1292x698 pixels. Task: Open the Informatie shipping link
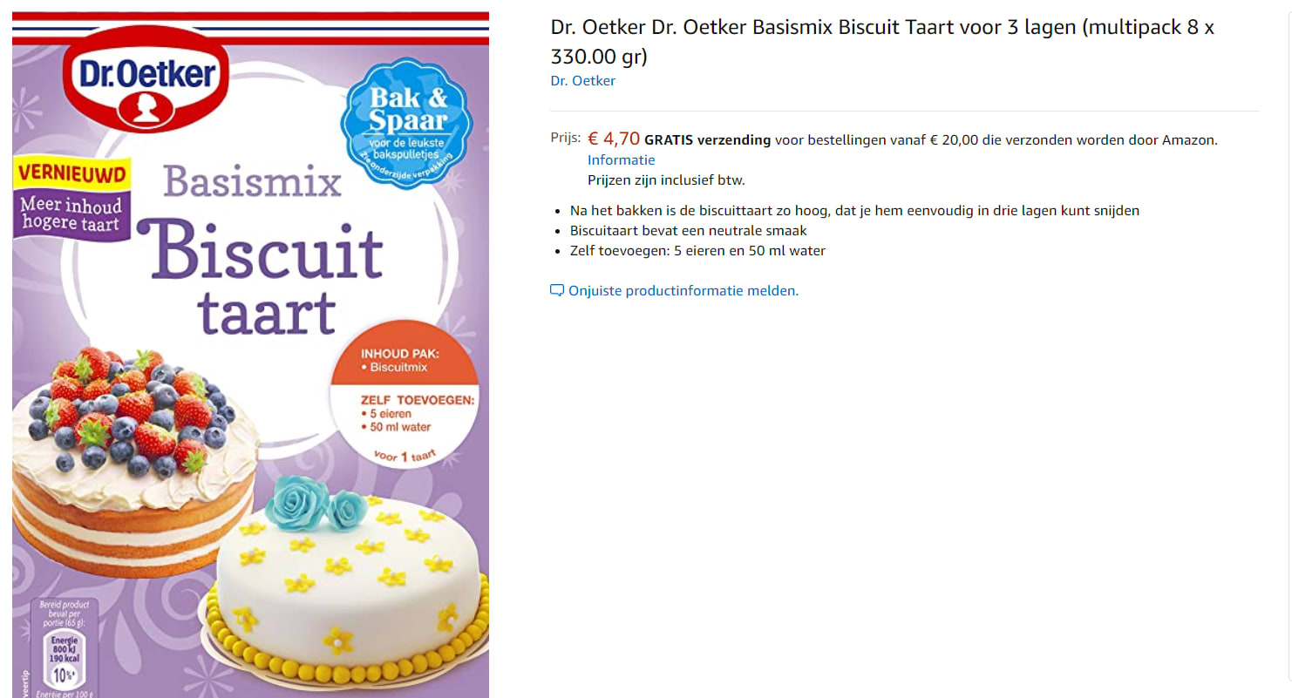pyautogui.click(x=621, y=160)
